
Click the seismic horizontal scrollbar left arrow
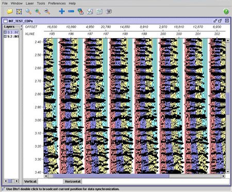pyautogui.click(x=46, y=176)
